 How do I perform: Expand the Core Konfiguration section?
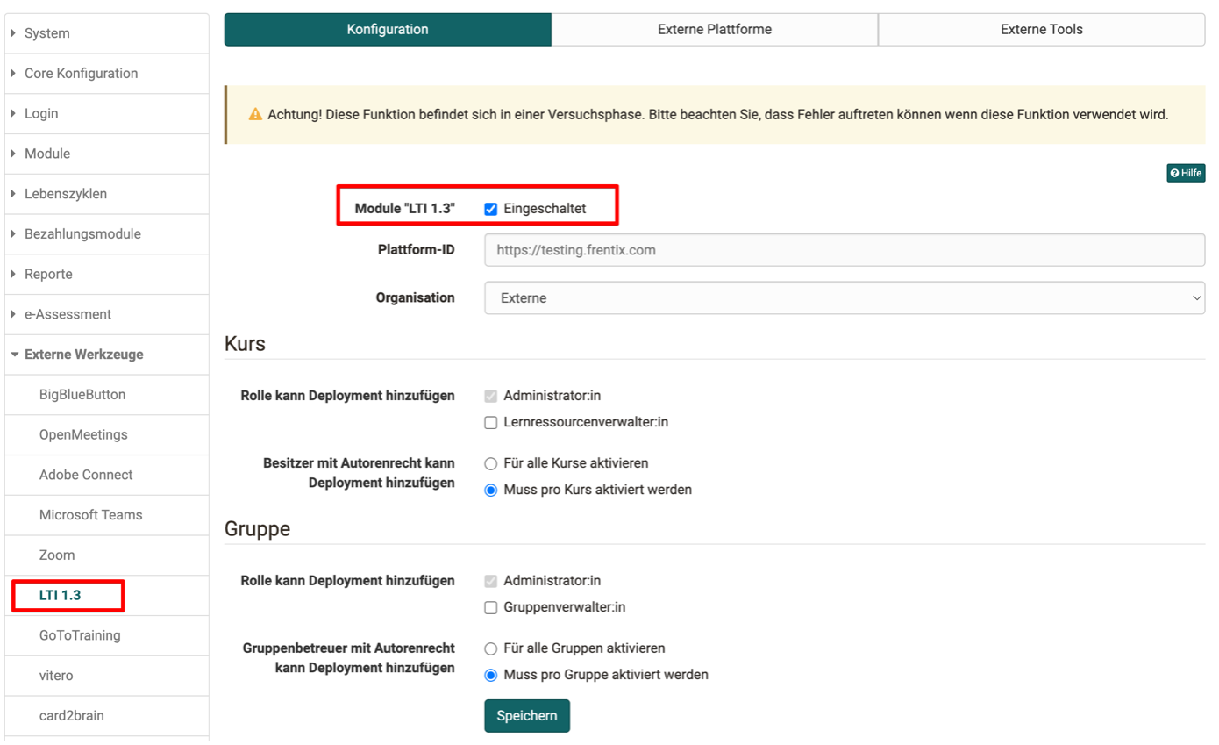tap(81, 74)
